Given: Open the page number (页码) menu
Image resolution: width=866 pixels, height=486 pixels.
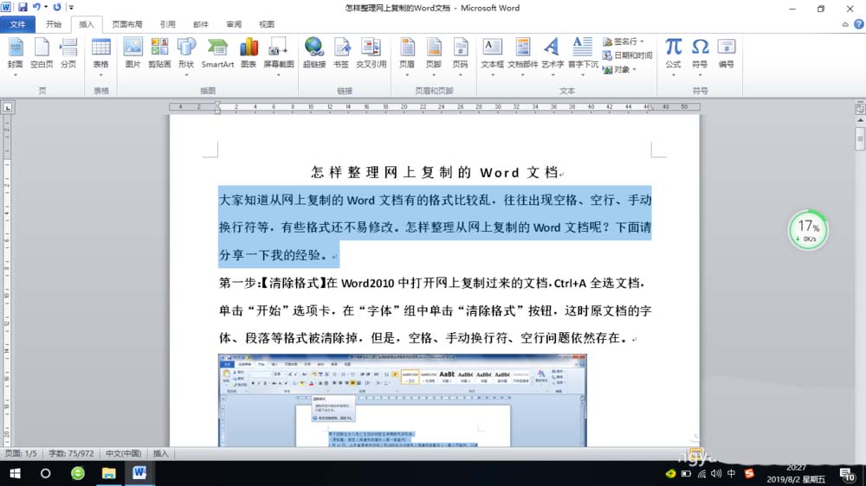Looking at the screenshot, I should click(460, 56).
